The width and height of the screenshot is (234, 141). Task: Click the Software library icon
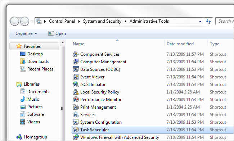pyautogui.click(x=23, y=114)
